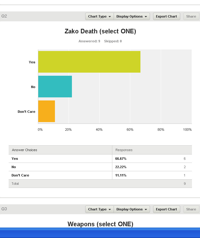200x238 pixels.
Task: Click Q2 Export Chart button
Action: pos(166,16)
